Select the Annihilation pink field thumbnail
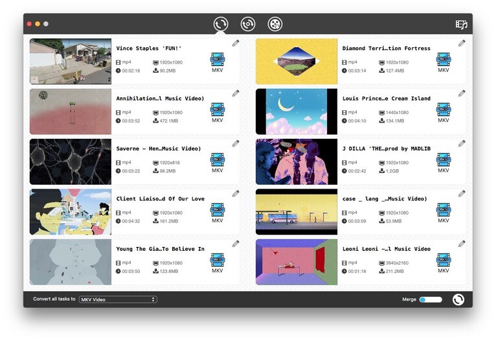The image size is (496, 341). point(71,112)
